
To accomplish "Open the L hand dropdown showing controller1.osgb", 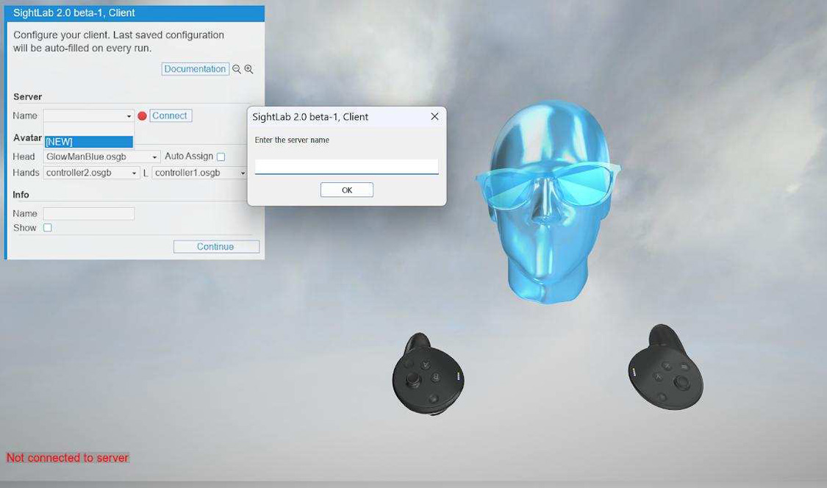I will (243, 173).
